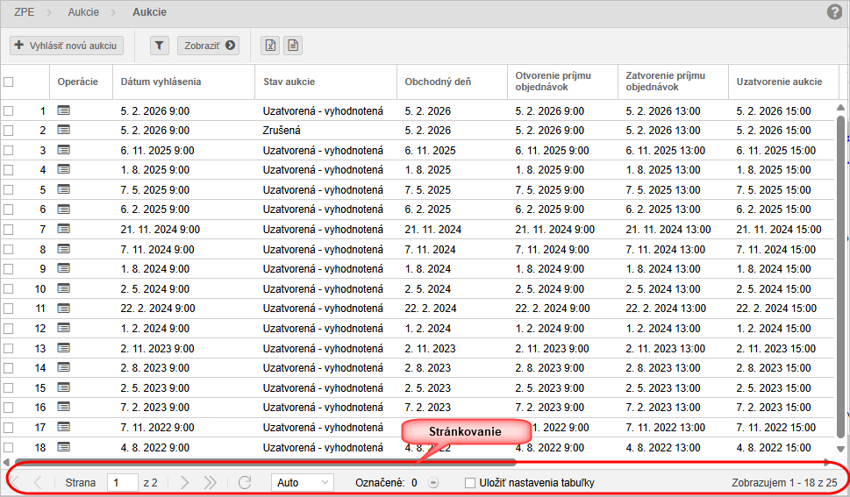This screenshot has width=850, height=497.
Task: Expand the Auto page size dropdown
Action: [x=302, y=482]
